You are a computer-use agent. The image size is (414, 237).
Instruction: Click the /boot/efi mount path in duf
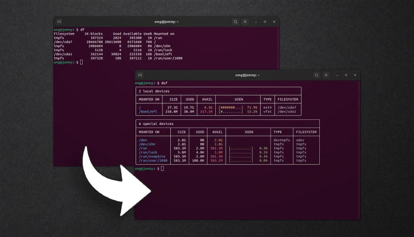tap(148, 112)
